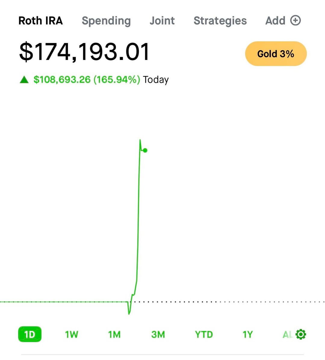
Task: Choose the 1M chart range
Action: 114,334
